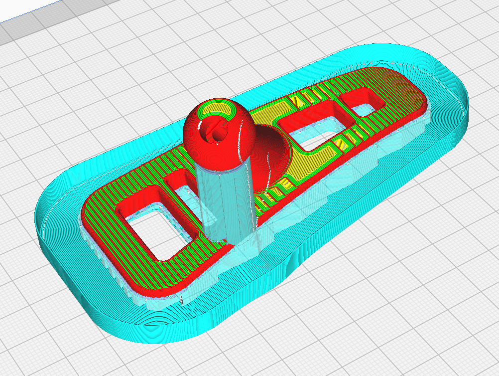
Task: Click the cyan cylindrical support pillar
Action: tap(227, 203)
